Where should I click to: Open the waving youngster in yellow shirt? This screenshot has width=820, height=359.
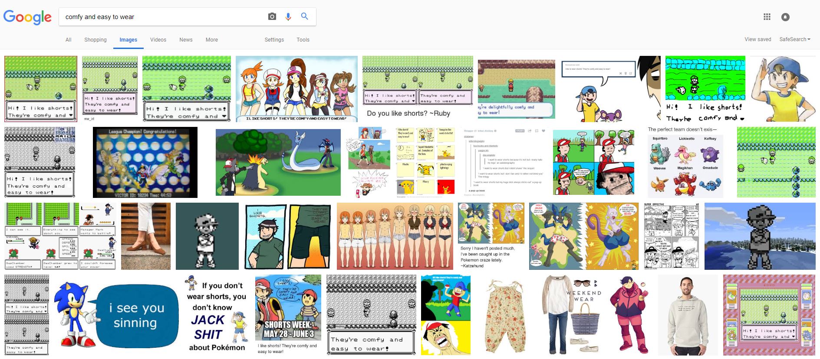783,89
